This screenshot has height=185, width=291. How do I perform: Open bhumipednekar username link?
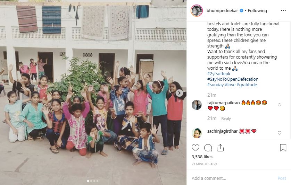tap(222, 11)
